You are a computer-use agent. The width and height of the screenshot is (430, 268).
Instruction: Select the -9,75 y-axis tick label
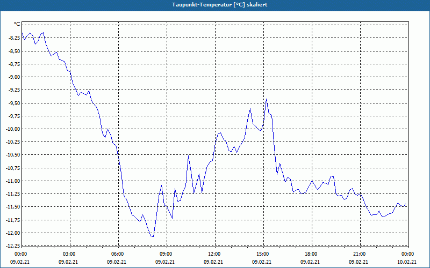point(15,116)
